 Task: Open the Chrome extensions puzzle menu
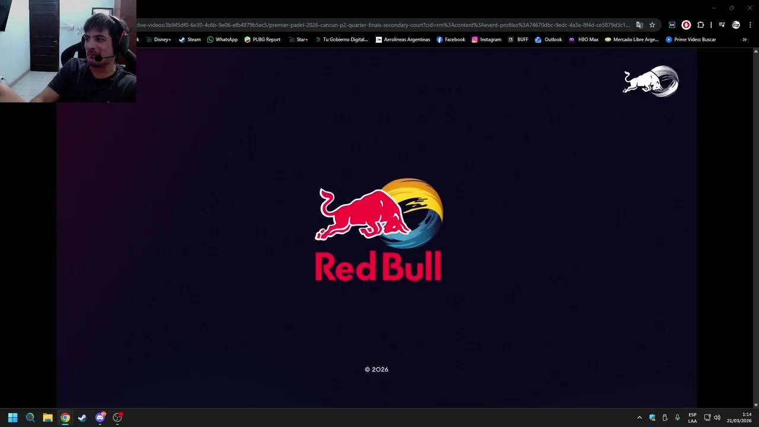pyautogui.click(x=700, y=25)
